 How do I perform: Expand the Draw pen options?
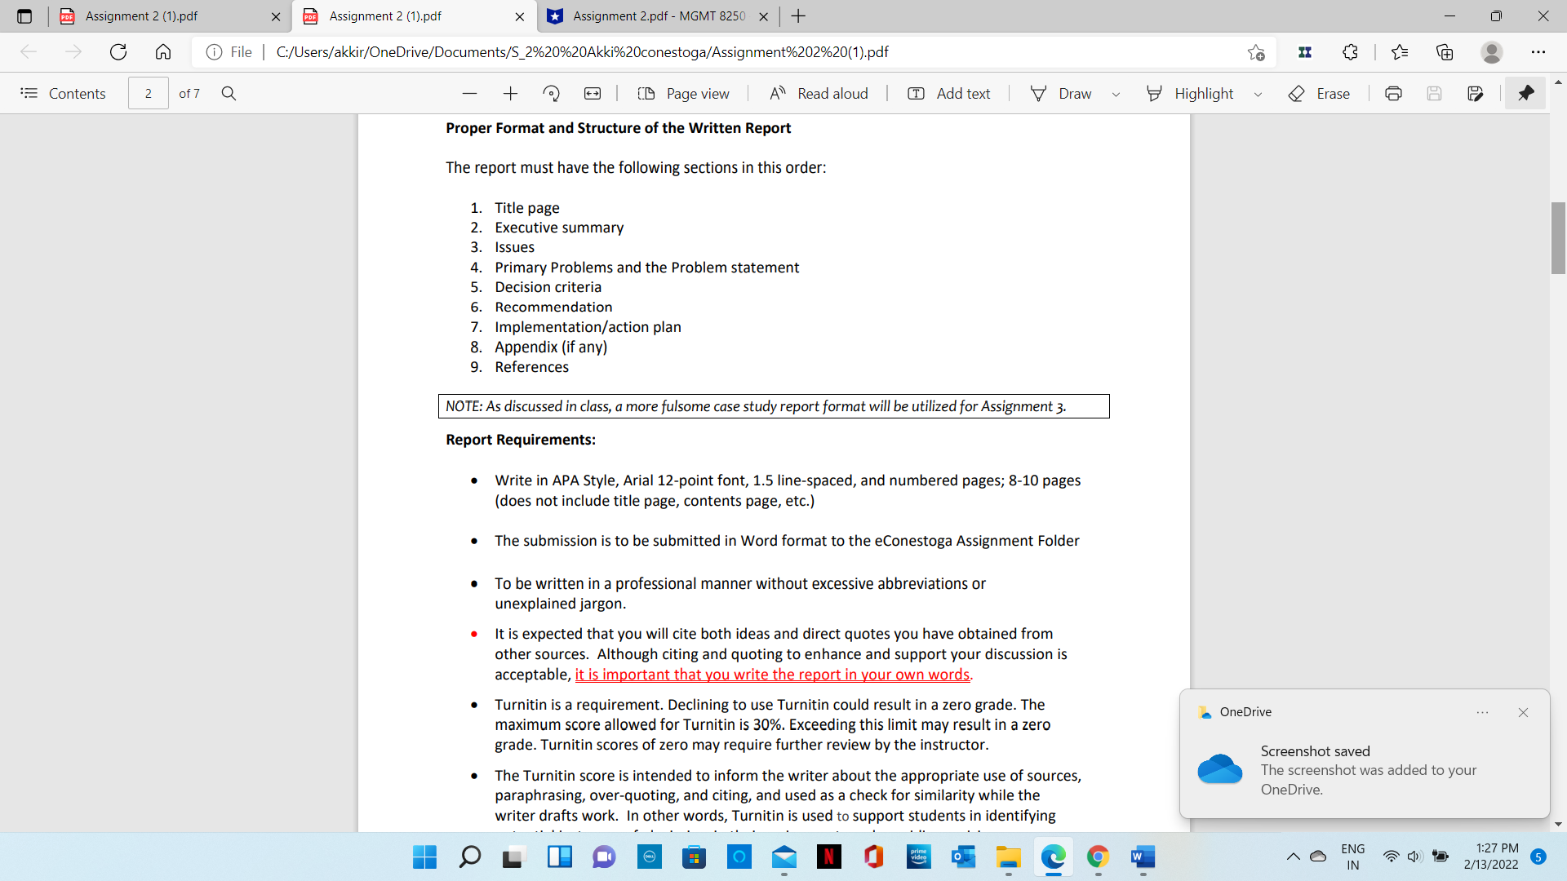pos(1116,93)
